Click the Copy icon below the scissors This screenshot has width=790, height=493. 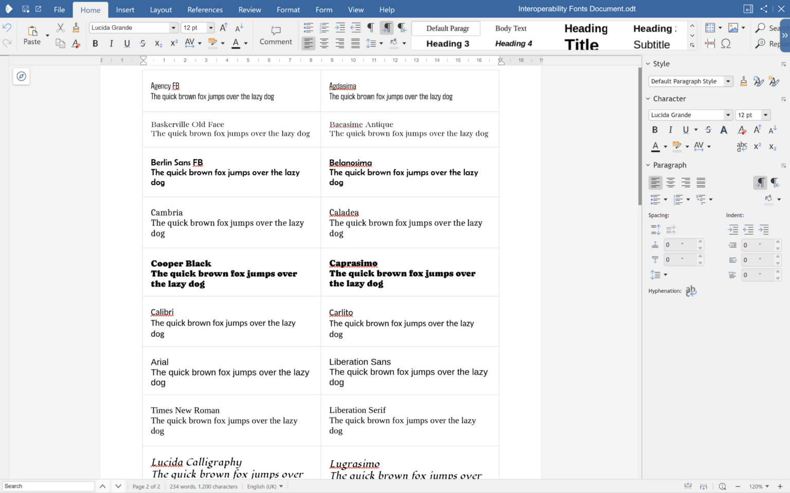pyautogui.click(x=60, y=44)
